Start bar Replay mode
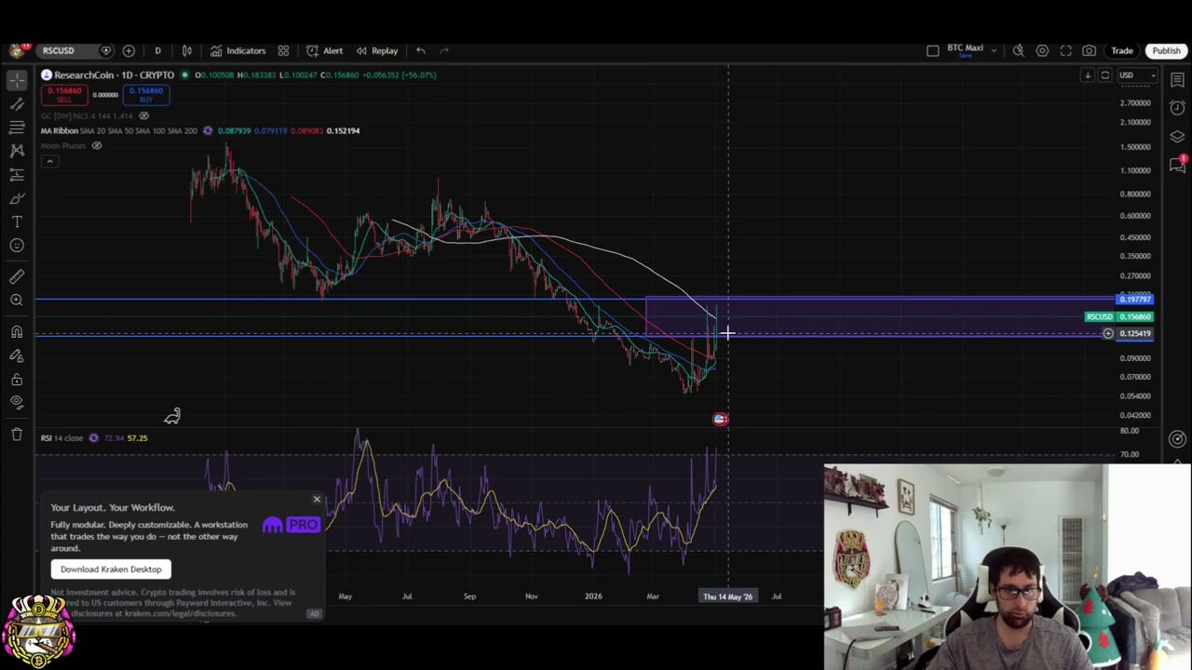The height and width of the screenshot is (670, 1192). (x=377, y=50)
